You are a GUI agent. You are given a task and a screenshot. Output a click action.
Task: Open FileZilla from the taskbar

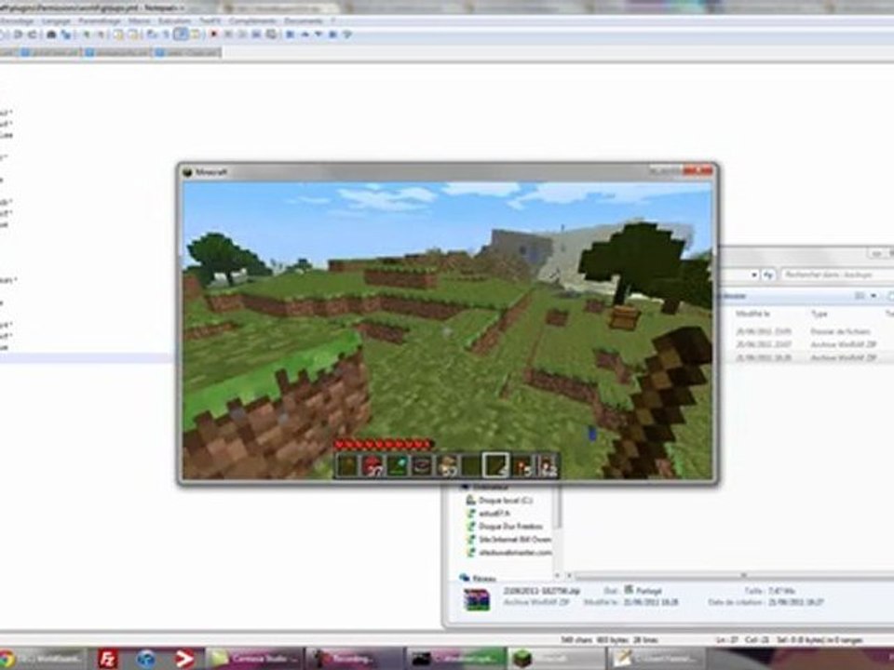[x=107, y=659]
